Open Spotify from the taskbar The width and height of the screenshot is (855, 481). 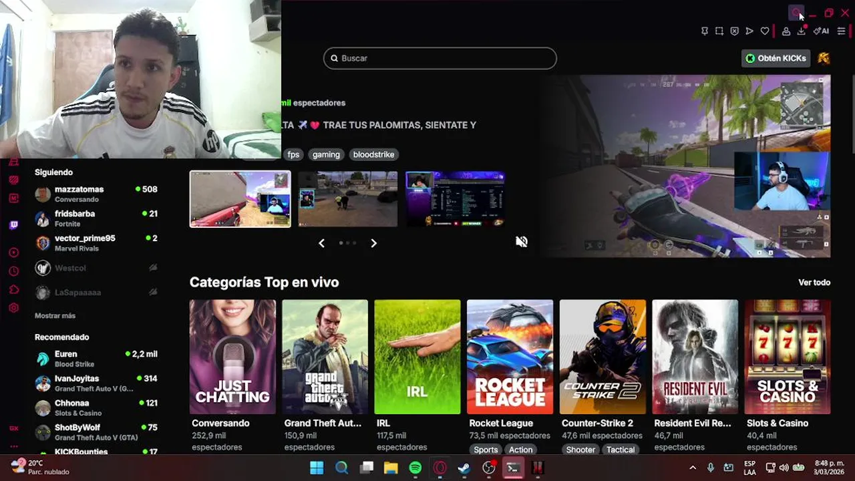415,468
